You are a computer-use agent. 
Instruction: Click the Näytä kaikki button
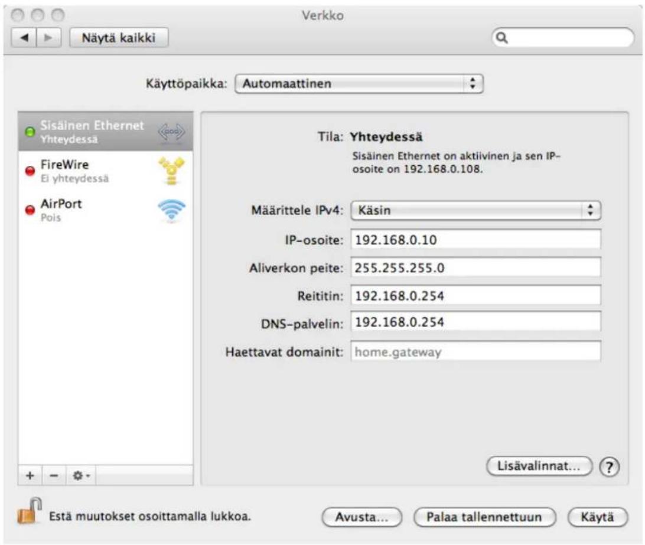tap(119, 38)
